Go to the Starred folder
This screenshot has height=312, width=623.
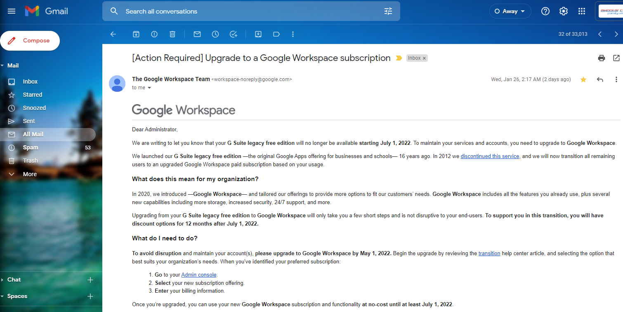point(33,95)
